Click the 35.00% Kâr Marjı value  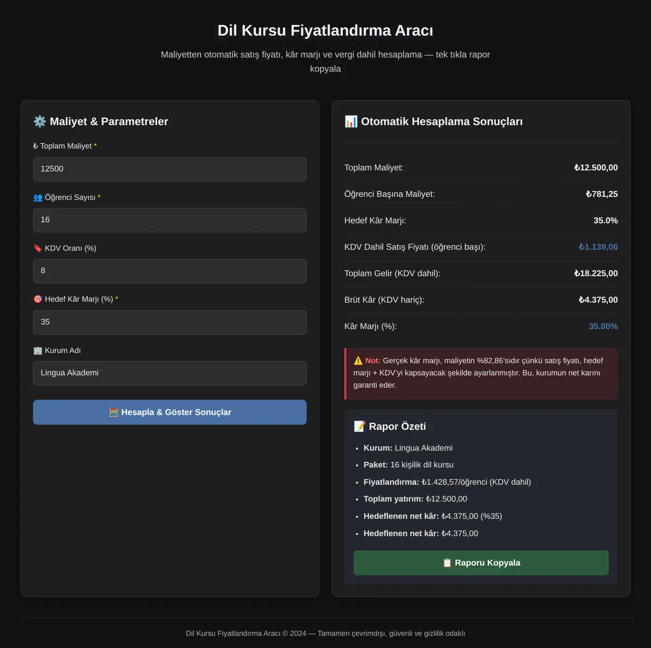pos(603,327)
